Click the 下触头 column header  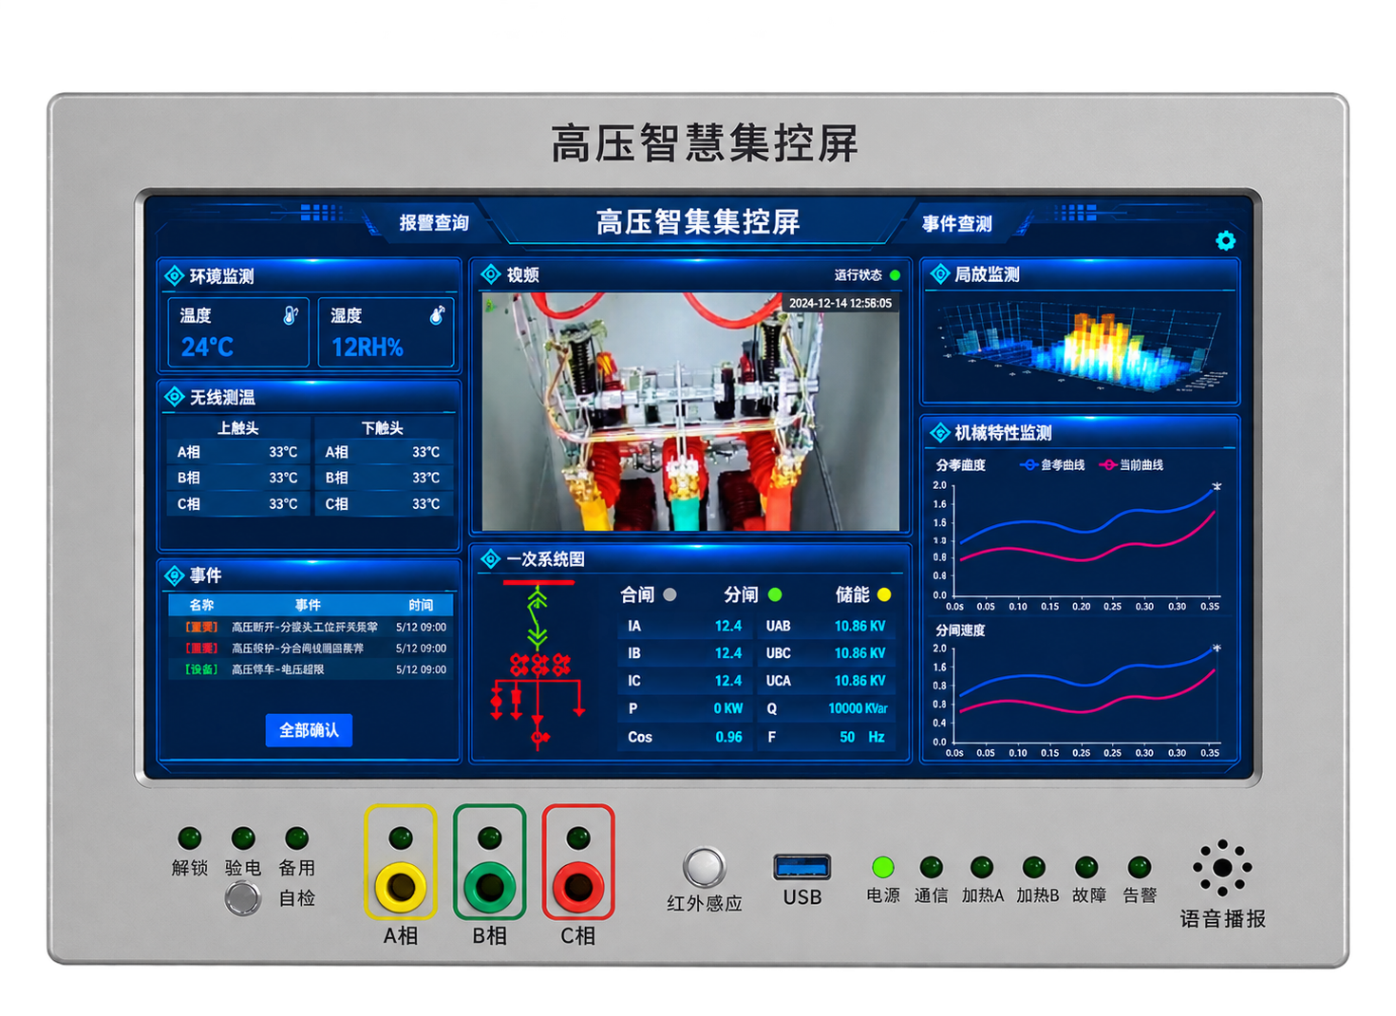(x=382, y=428)
